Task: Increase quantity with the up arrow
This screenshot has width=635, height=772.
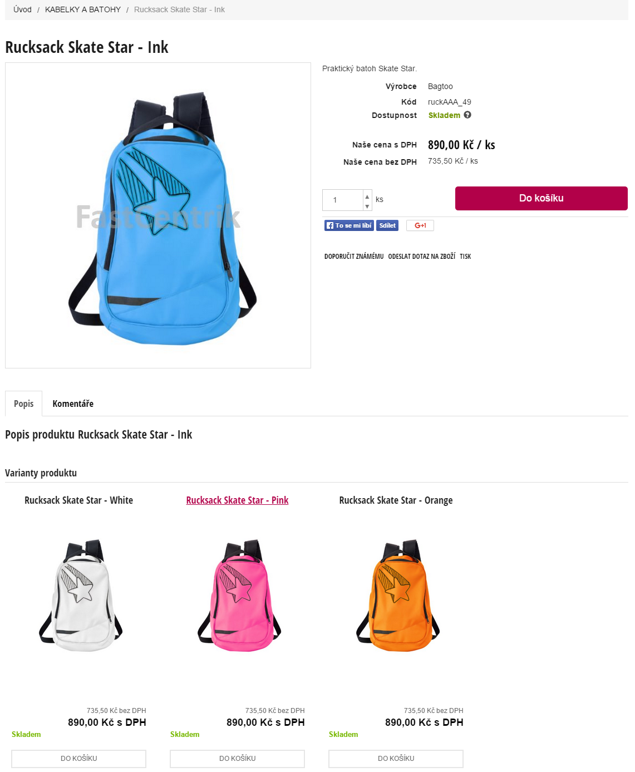Action: click(x=367, y=196)
